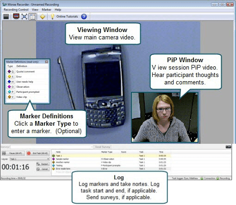Click the Marker Type column header
236x205 pixels.
[107, 152]
